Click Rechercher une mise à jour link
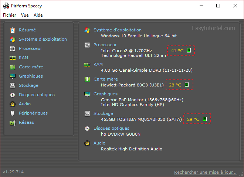The height and width of the screenshot is (177, 244). (205, 172)
